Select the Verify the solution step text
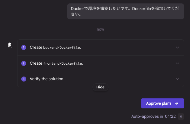The image size is (190, 124). click(47, 79)
